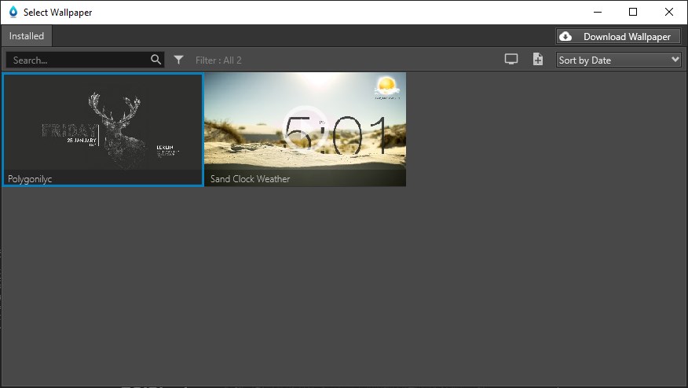Image resolution: width=688 pixels, height=388 pixels.
Task: Click the magnifier search icon
Action: pos(156,60)
